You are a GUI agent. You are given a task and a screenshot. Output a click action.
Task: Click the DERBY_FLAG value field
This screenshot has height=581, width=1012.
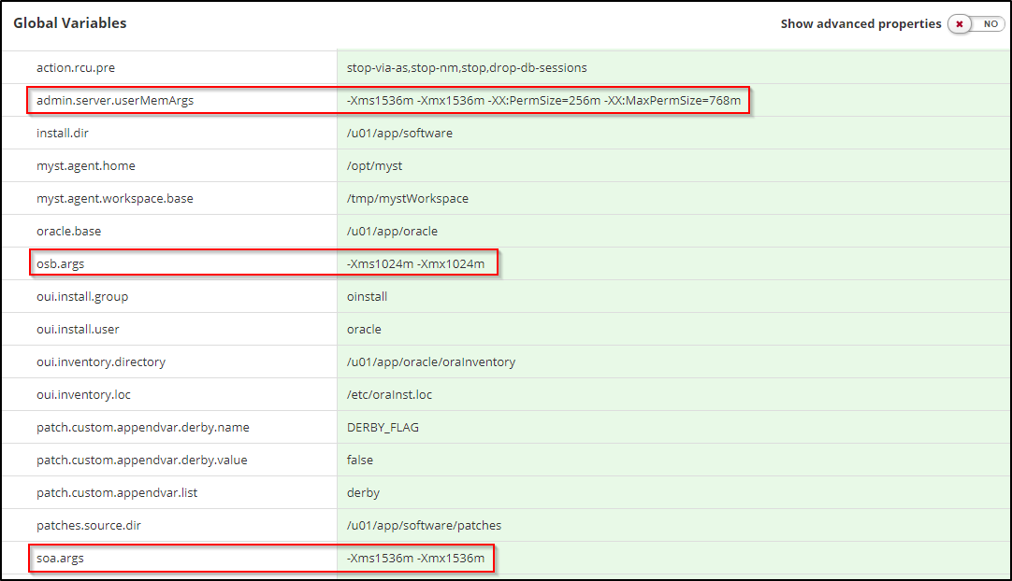coord(383,427)
